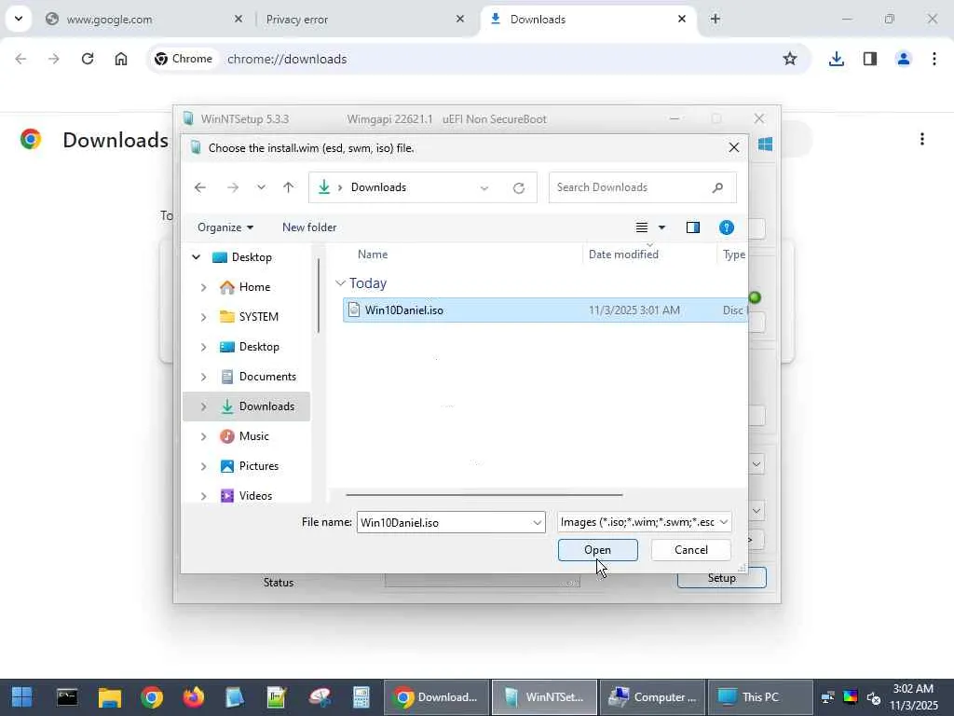Image resolution: width=954 pixels, height=716 pixels.
Task: Sort by Date modified column
Action: coord(623,255)
